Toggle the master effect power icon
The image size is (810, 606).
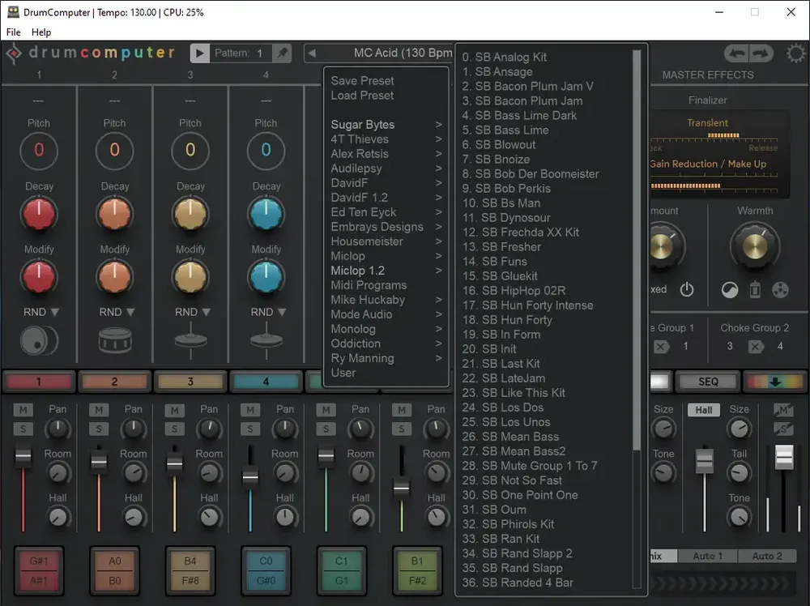coord(687,289)
